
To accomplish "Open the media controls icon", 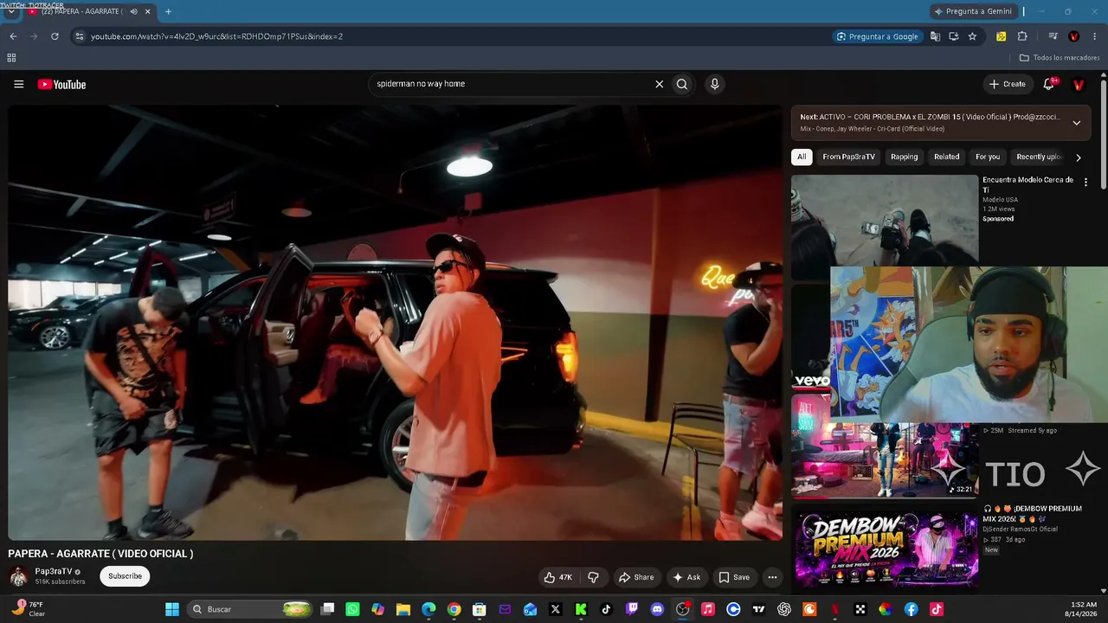I will click(1053, 36).
